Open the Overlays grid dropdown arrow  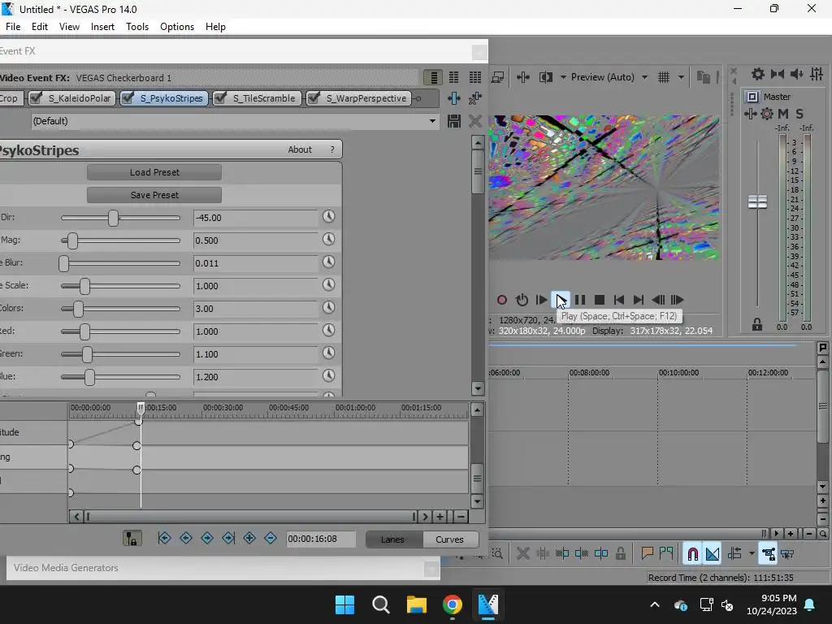681,77
